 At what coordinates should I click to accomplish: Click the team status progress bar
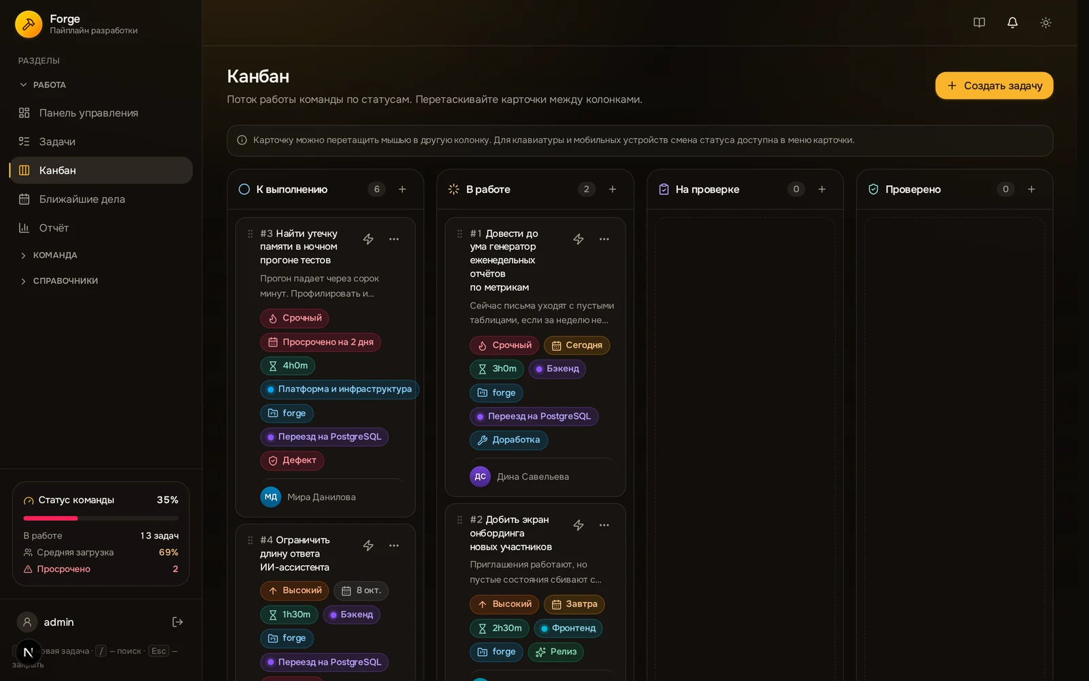[101, 519]
